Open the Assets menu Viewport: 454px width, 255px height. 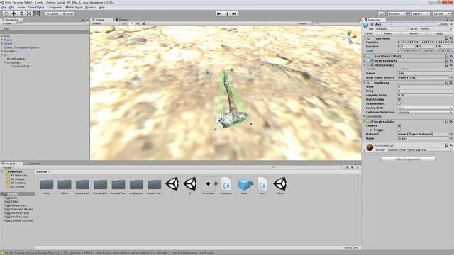[x=21, y=8]
